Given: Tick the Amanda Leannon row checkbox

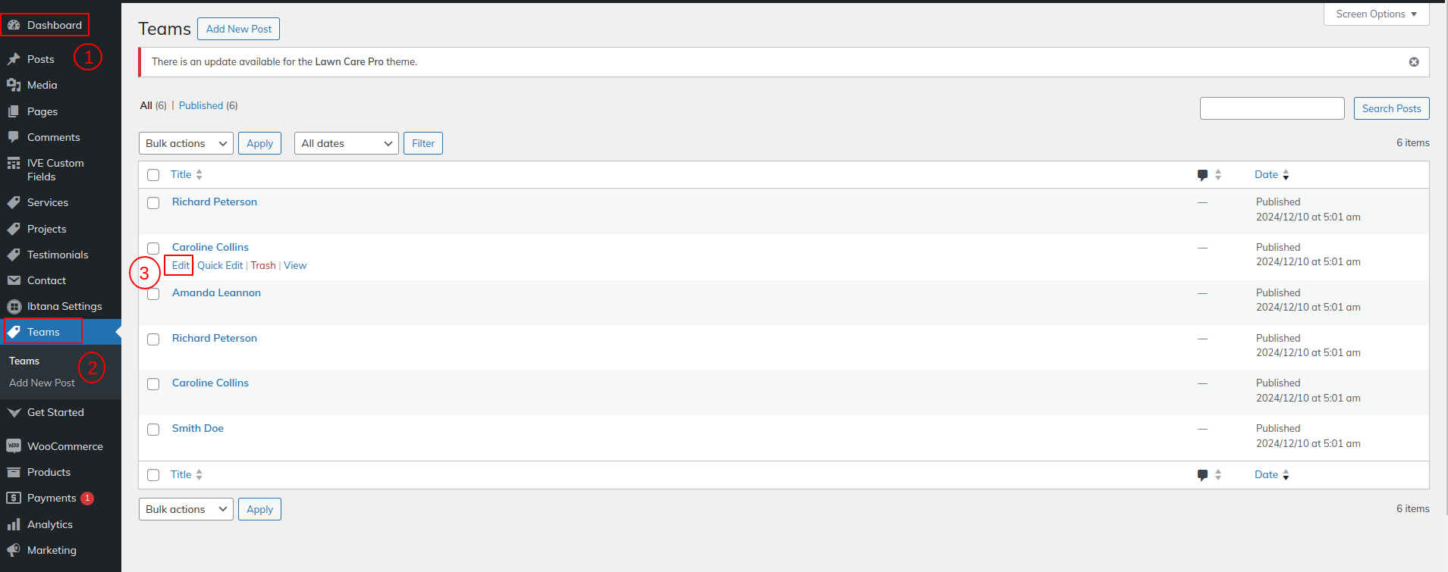Looking at the screenshot, I should tap(153, 294).
